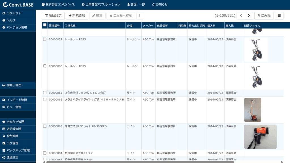The image size is (290, 163).
Task: Click the Convi.BASE logo icon
Action: pyautogui.click(x=5, y=5)
